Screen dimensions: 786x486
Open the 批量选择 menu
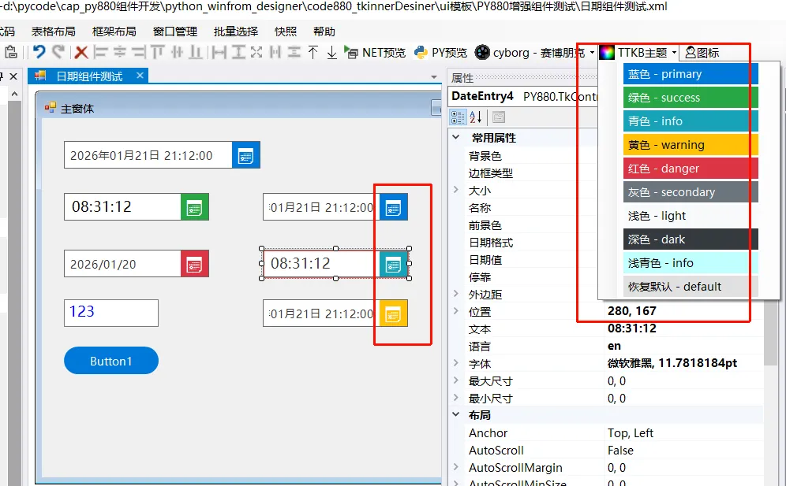click(236, 32)
